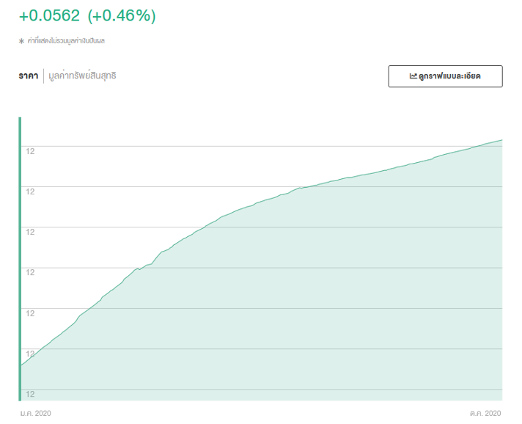Switch to the ราคา tab
This screenshot has width=522, height=424.
29,76
